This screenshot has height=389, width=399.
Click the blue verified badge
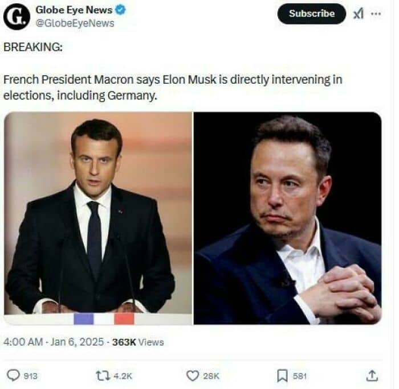click(121, 10)
